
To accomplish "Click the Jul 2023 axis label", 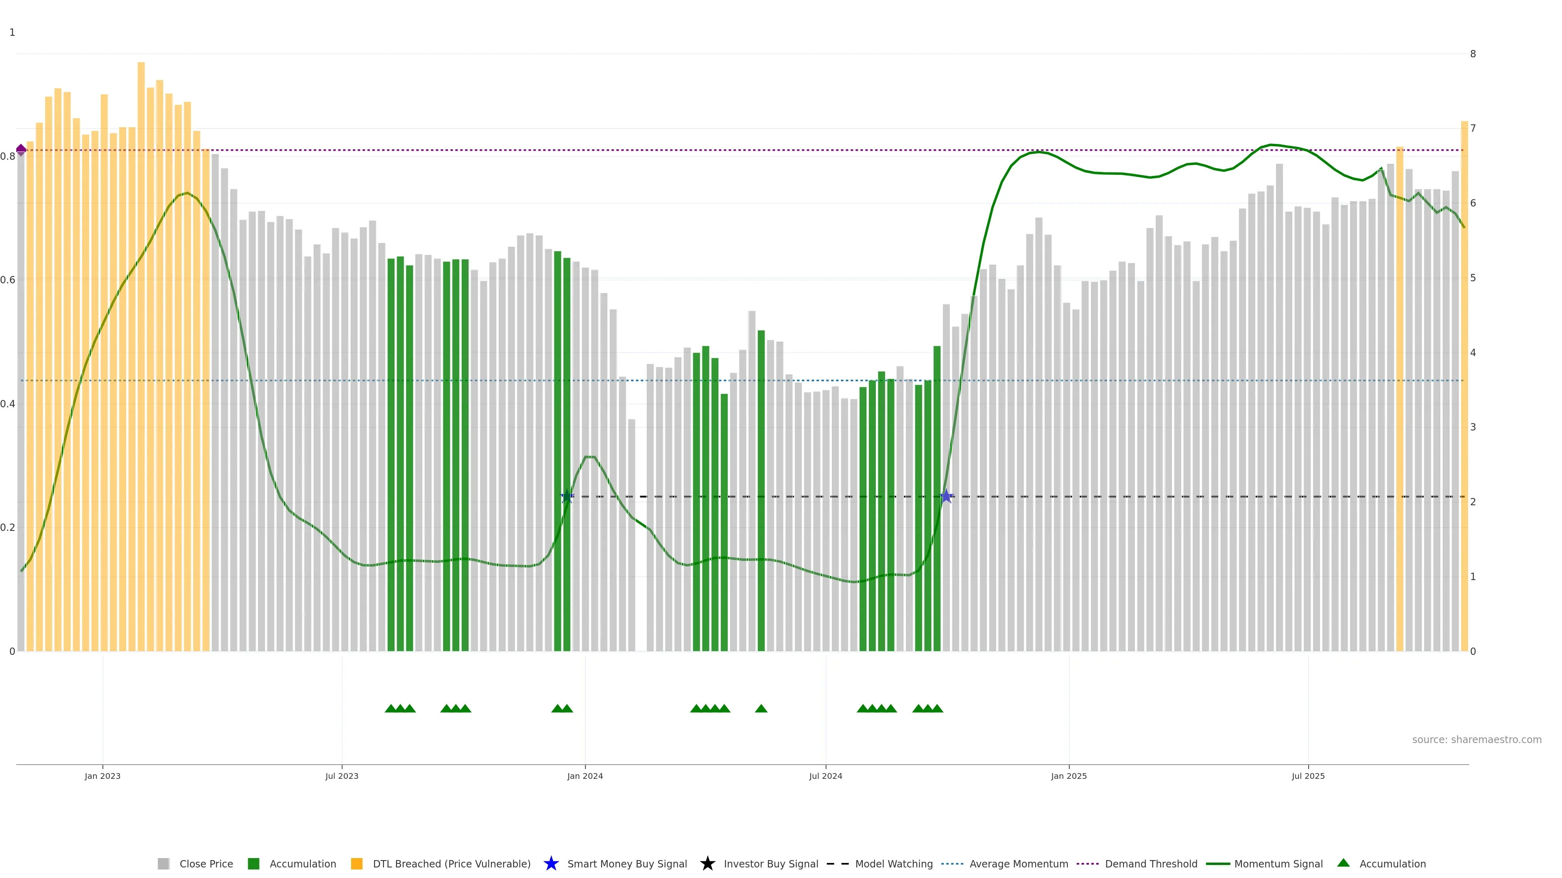I will coord(341,776).
